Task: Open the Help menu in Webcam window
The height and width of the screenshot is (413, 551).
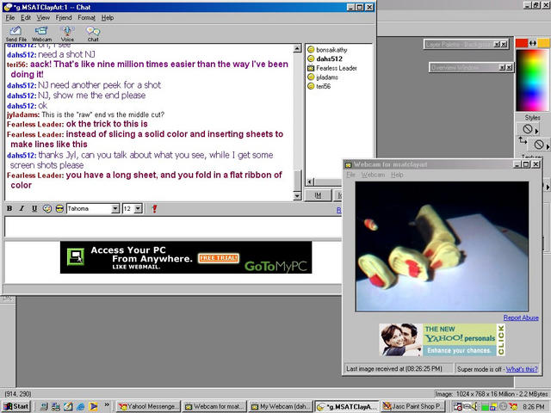Action: click(x=397, y=175)
